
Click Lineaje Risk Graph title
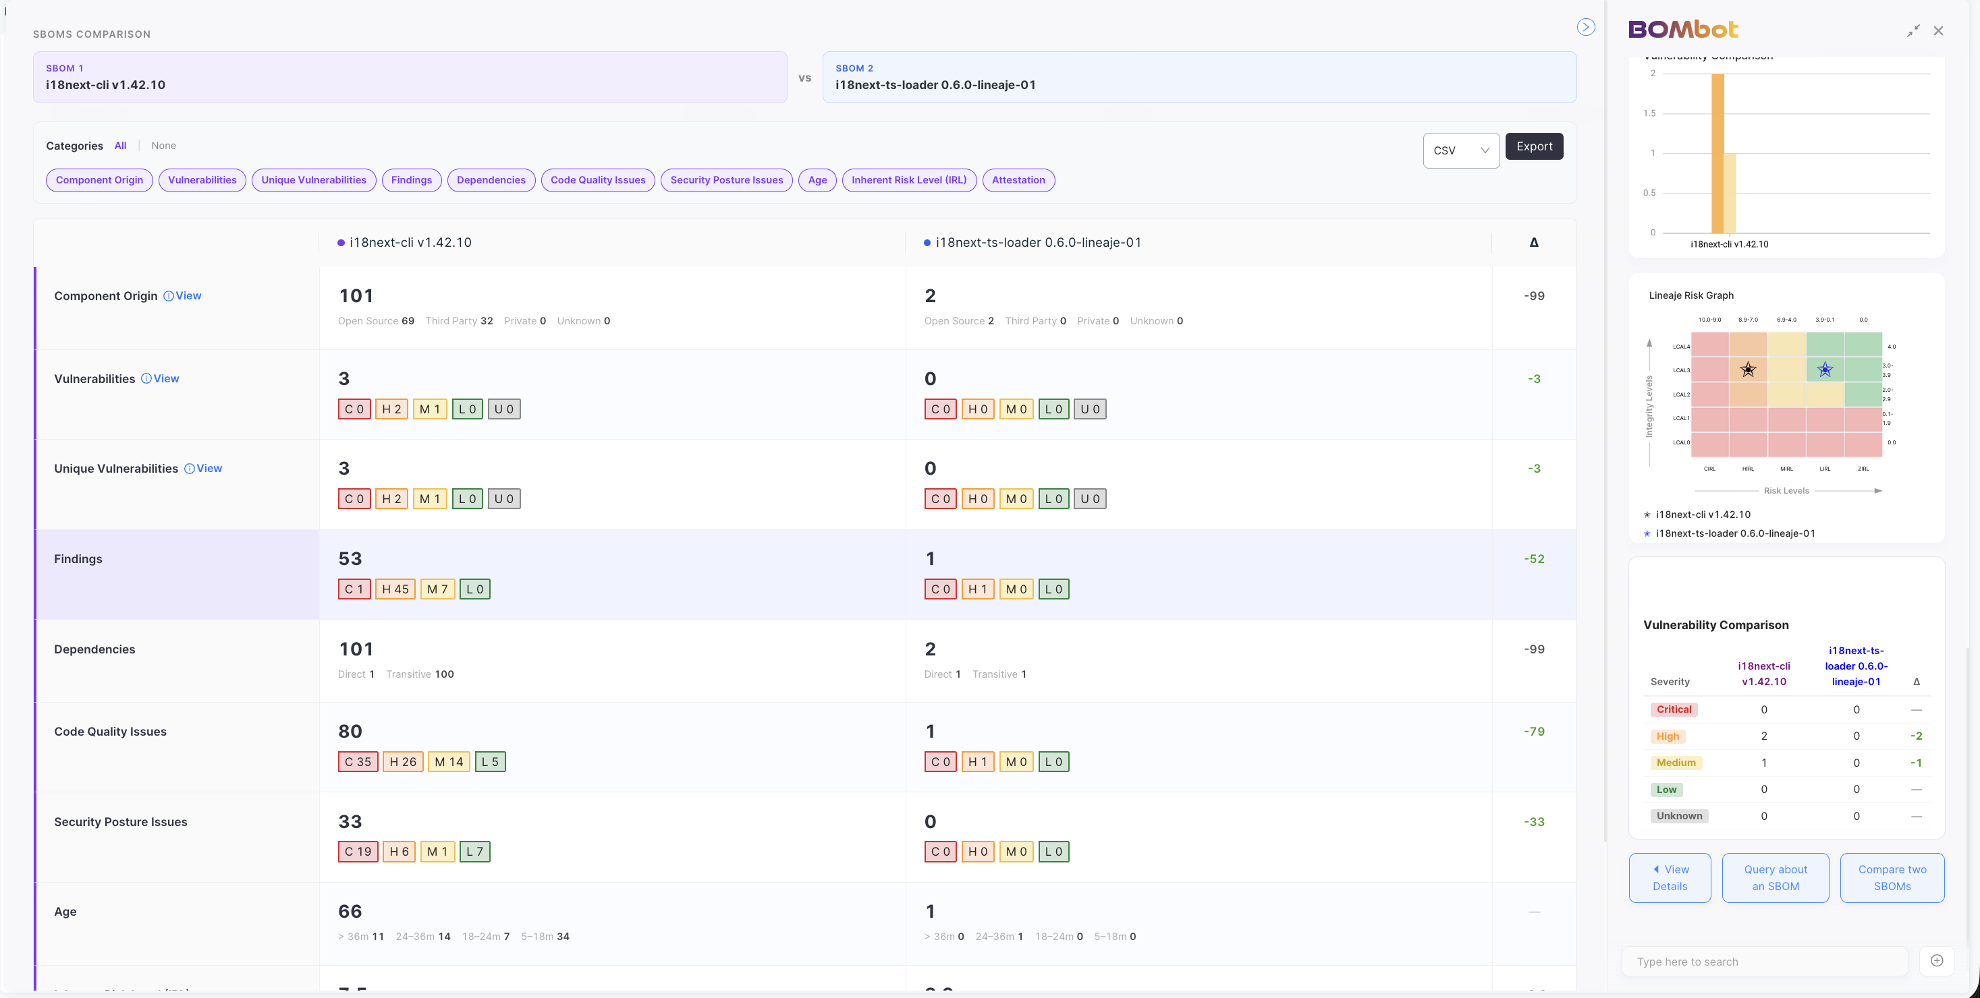[x=1691, y=295]
